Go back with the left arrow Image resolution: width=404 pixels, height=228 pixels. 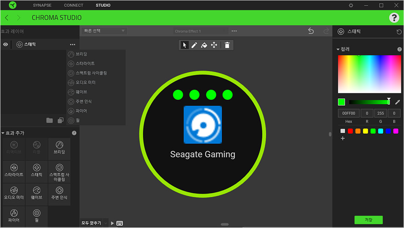[x=7, y=17]
